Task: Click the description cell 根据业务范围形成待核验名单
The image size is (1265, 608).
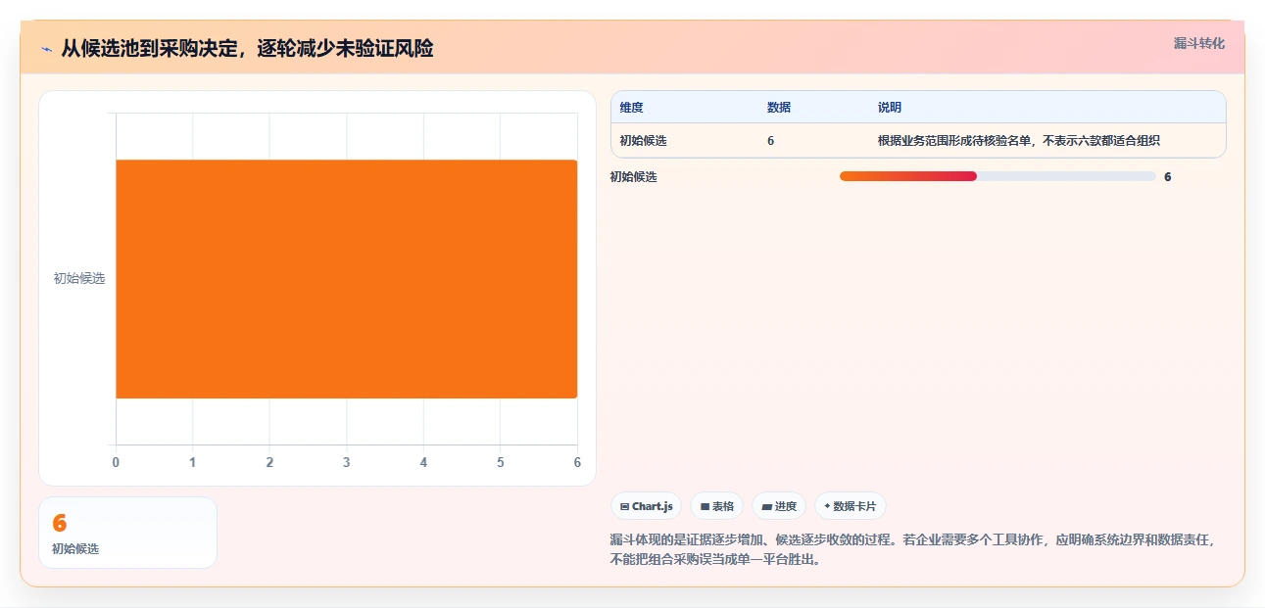Action: [x=1019, y=141]
